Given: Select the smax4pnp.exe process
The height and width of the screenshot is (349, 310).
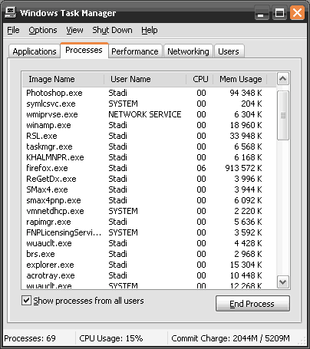Looking at the screenshot, I should (x=149, y=200).
